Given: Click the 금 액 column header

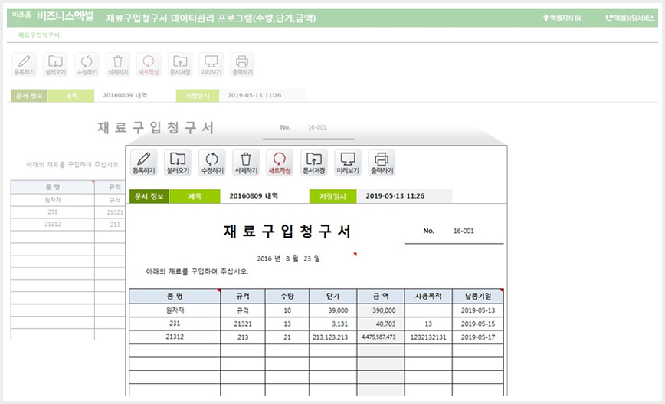Looking at the screenshot, I should (381, 296).
